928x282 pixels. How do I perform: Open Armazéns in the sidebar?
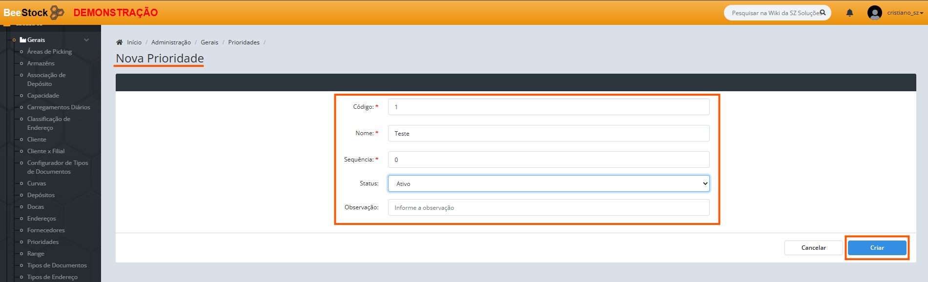[41, 63]
